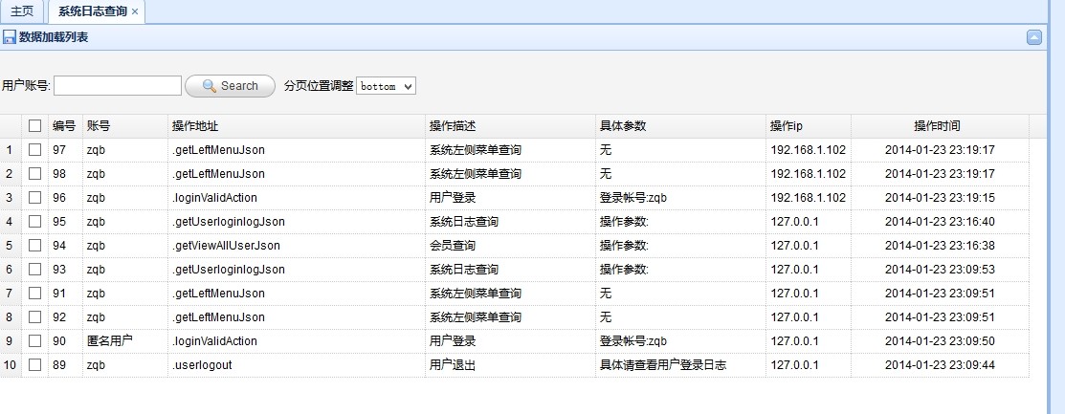This screenshot has height=414, width=1065.
Task: Click the 操作时间 column header
Action: click(940, 125)
